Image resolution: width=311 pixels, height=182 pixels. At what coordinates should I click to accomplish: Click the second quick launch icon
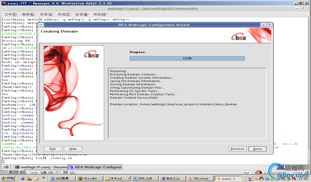(29, 178)
